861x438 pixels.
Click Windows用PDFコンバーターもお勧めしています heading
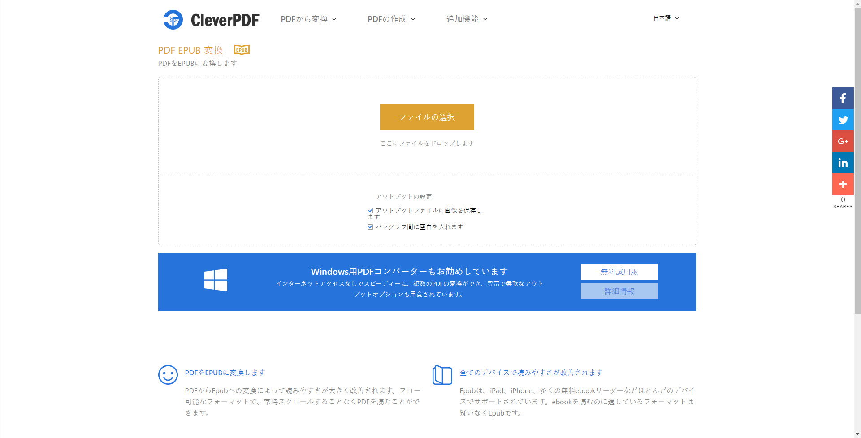(409, 271)
